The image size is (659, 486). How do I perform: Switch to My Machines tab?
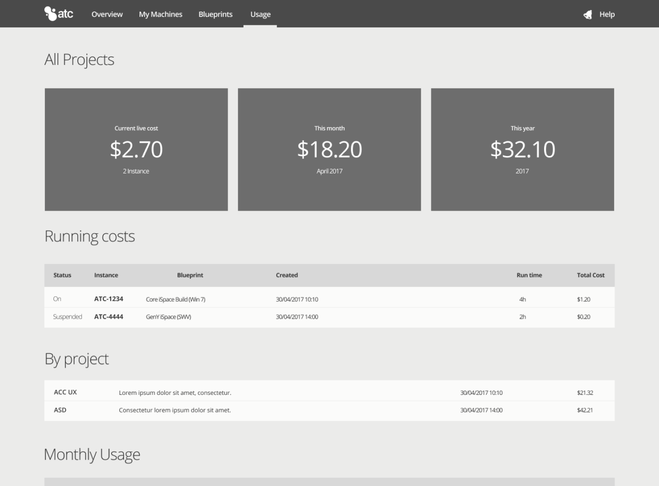tap(161, 14)
